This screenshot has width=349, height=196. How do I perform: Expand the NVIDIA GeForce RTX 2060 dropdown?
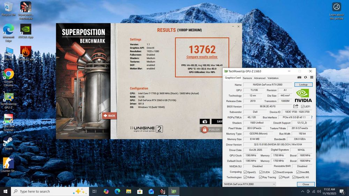tap(274, 184)
